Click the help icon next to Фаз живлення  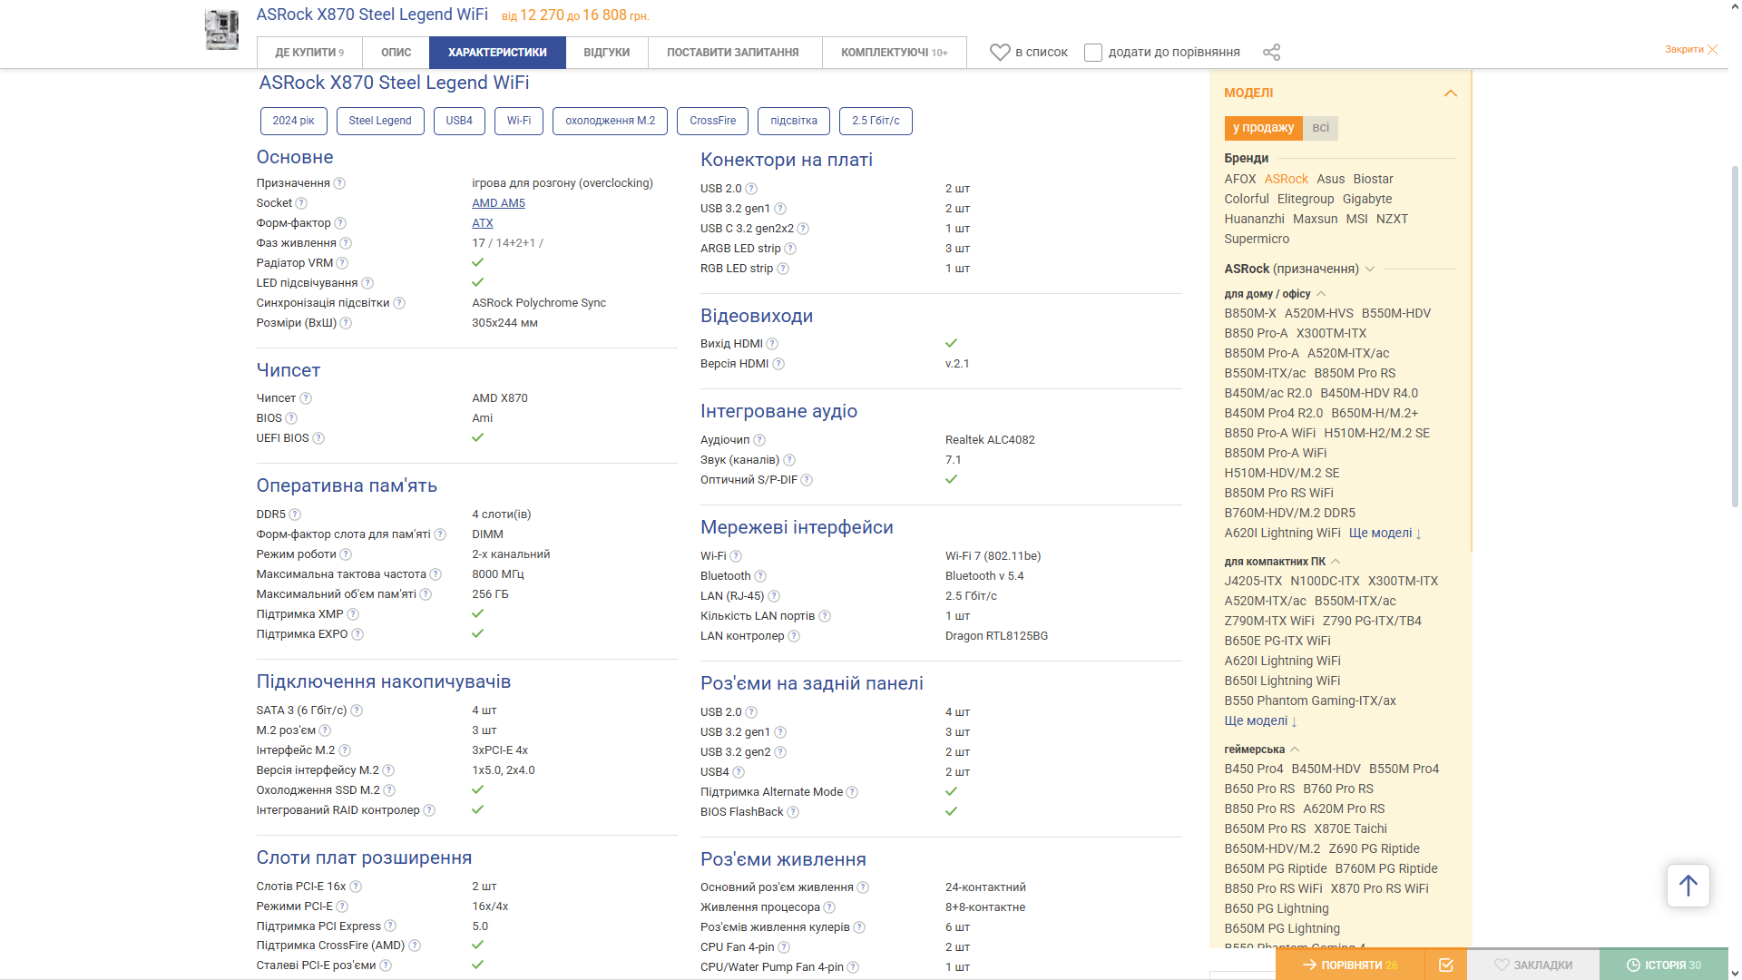click(346, 243)
